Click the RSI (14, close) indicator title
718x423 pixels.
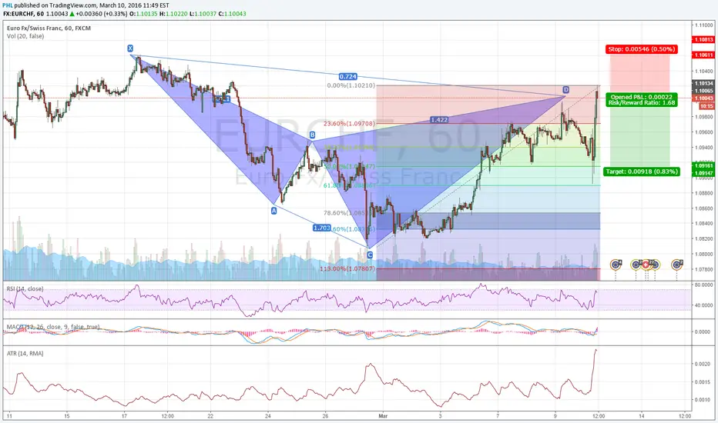25,288
